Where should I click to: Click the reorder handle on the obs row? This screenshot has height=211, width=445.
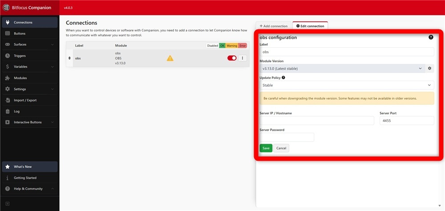[69, 58]
